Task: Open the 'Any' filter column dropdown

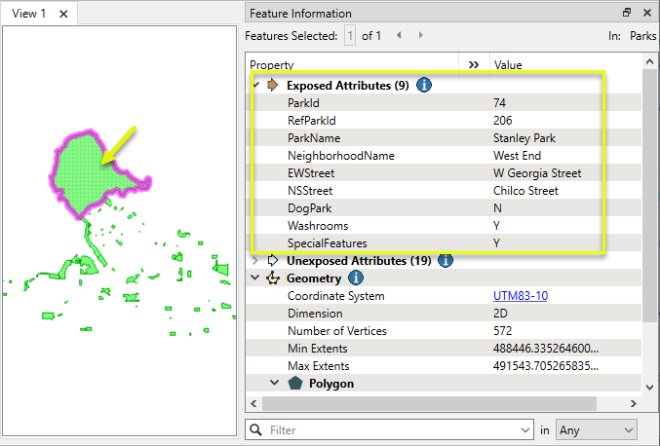Action: 597,429
